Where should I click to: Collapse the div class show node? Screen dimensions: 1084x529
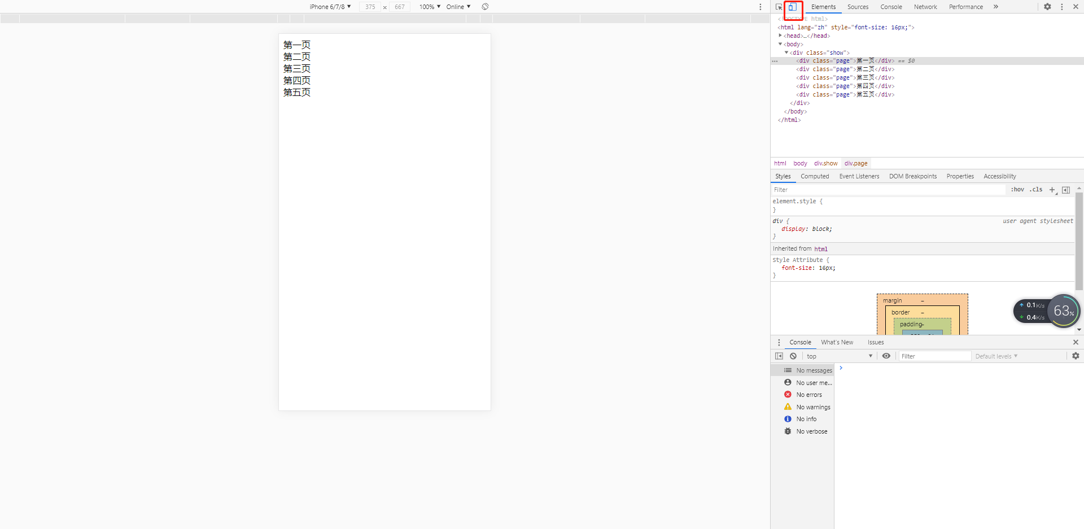coord(786,53)
